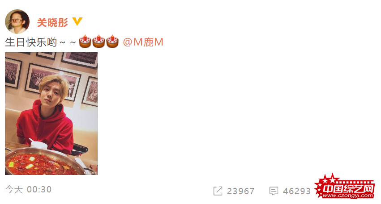This screenshot has width=381, height=204.
Task: Click the Weibo watermark in the photo corner
Action: (x=90, y=173)
